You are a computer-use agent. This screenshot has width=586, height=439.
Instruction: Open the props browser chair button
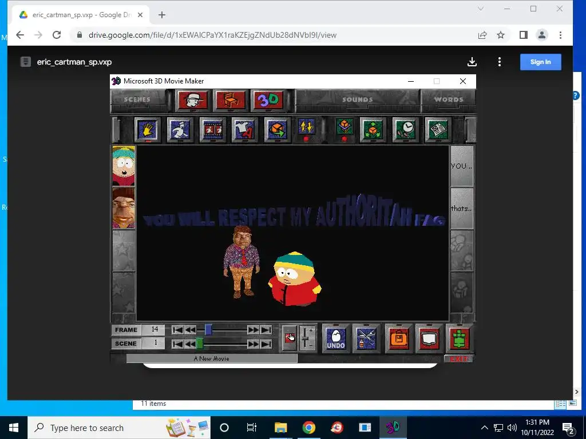tap(230, 100)
